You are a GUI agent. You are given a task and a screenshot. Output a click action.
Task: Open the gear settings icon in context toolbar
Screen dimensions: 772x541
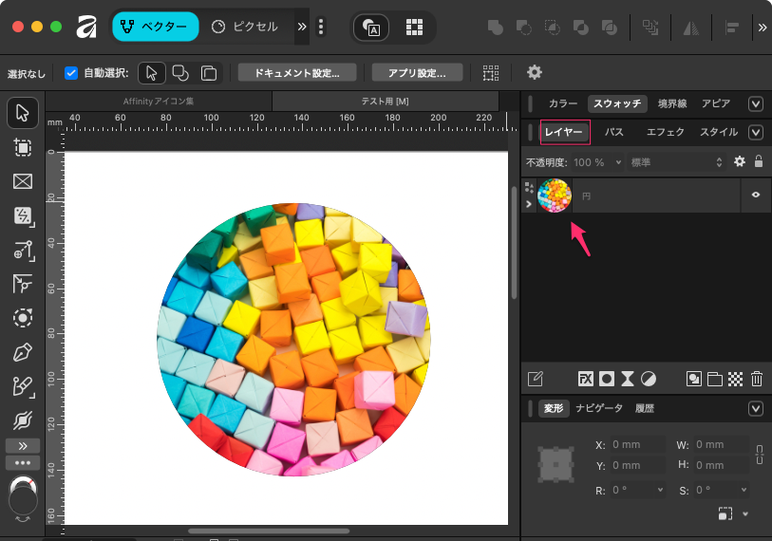(535, 72)
